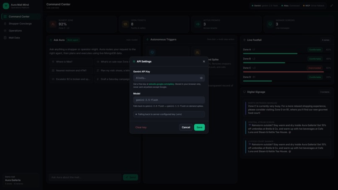
Task: Select the "Nearest restroom and ATM?" suggestion
Action: pyautogui.click(x=71, y=70)
